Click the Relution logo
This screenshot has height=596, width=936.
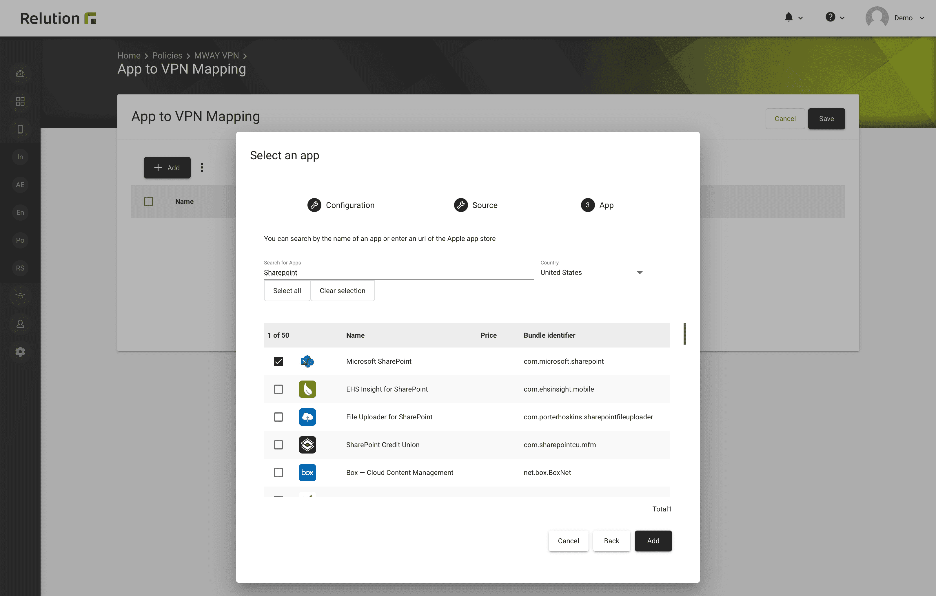click(58, 18)
